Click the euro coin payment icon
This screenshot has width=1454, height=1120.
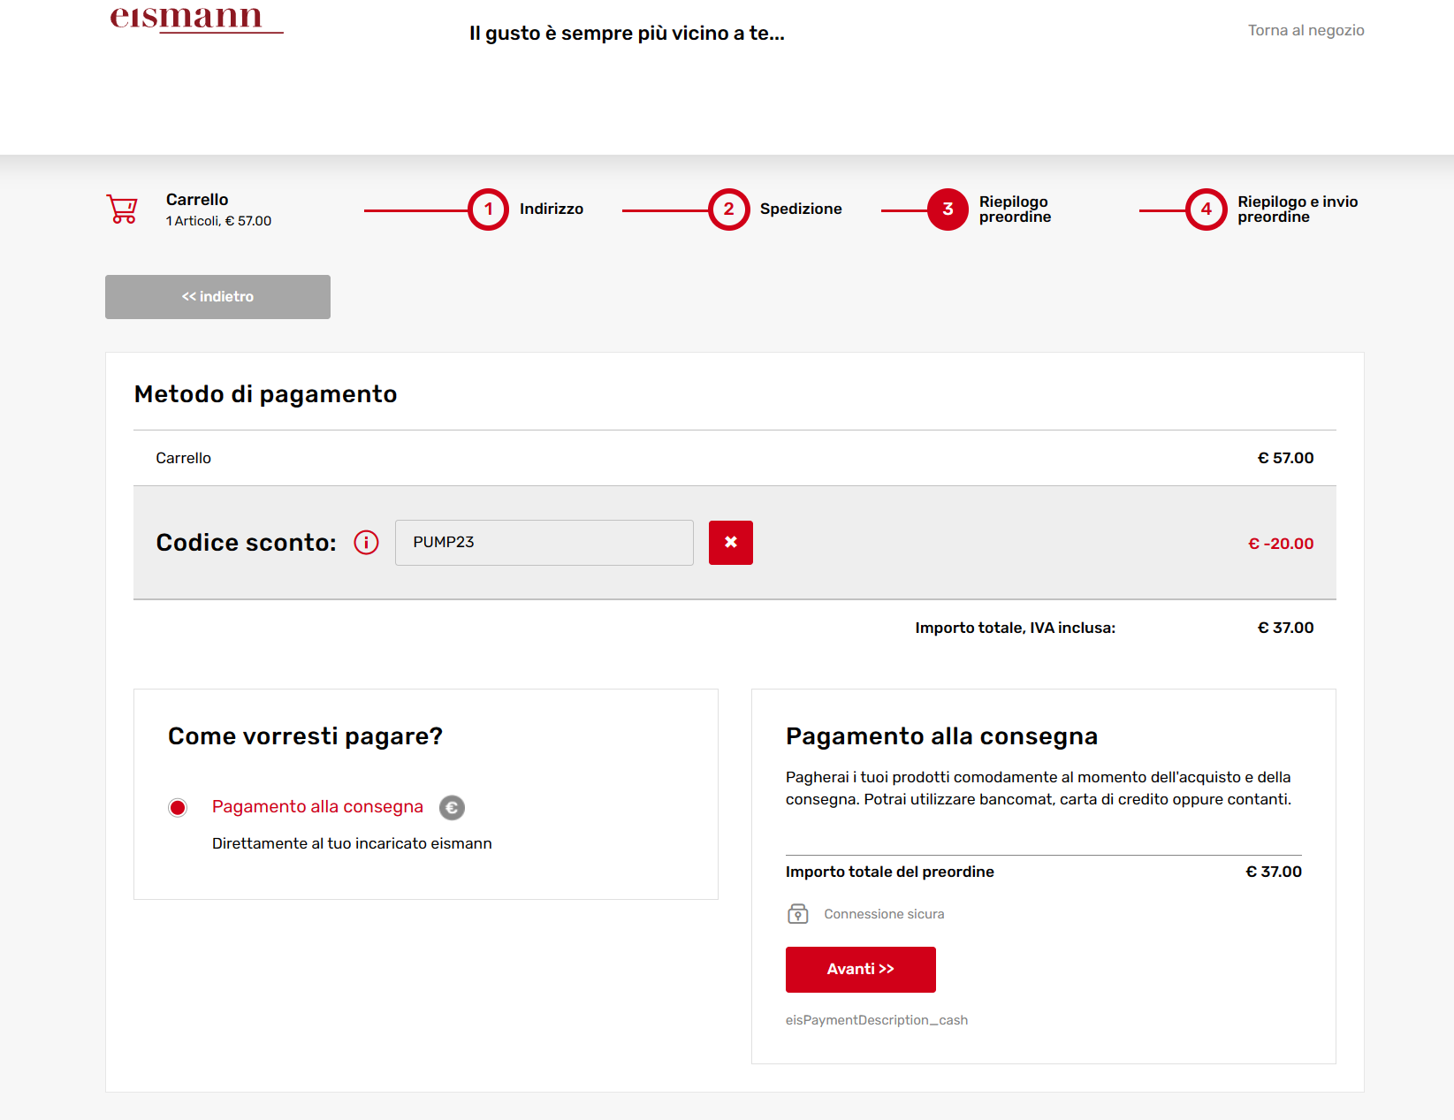452,807
